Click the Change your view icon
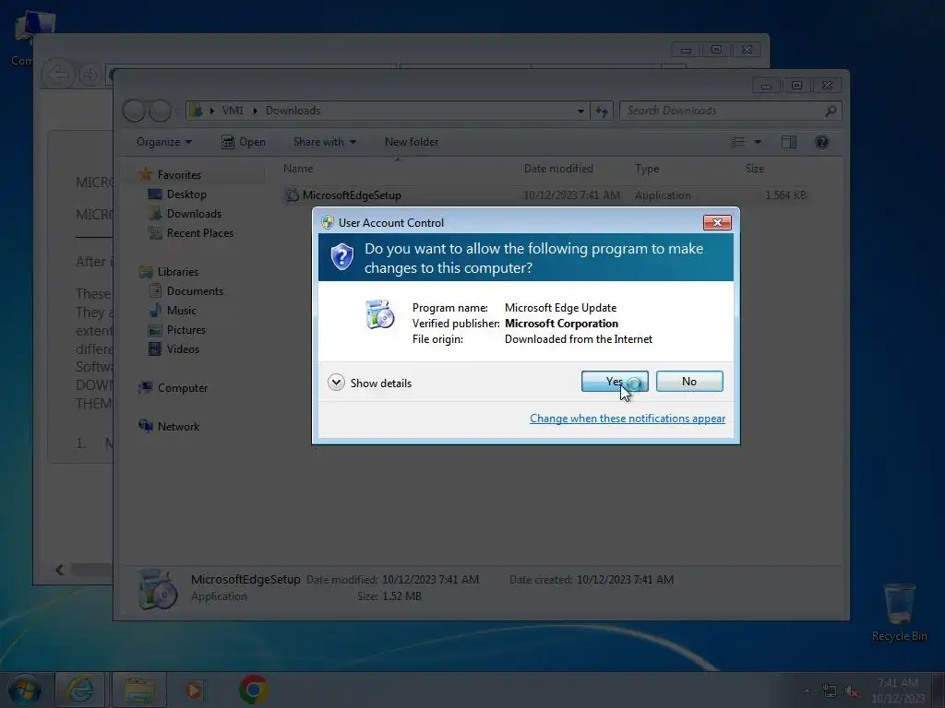The height and width of the screenshot is (708, 945). (x=737, y=142)
